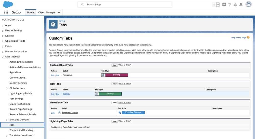Open the user profile avatar
This screenshot has height=139, width=255.
[x=248, y=5]
